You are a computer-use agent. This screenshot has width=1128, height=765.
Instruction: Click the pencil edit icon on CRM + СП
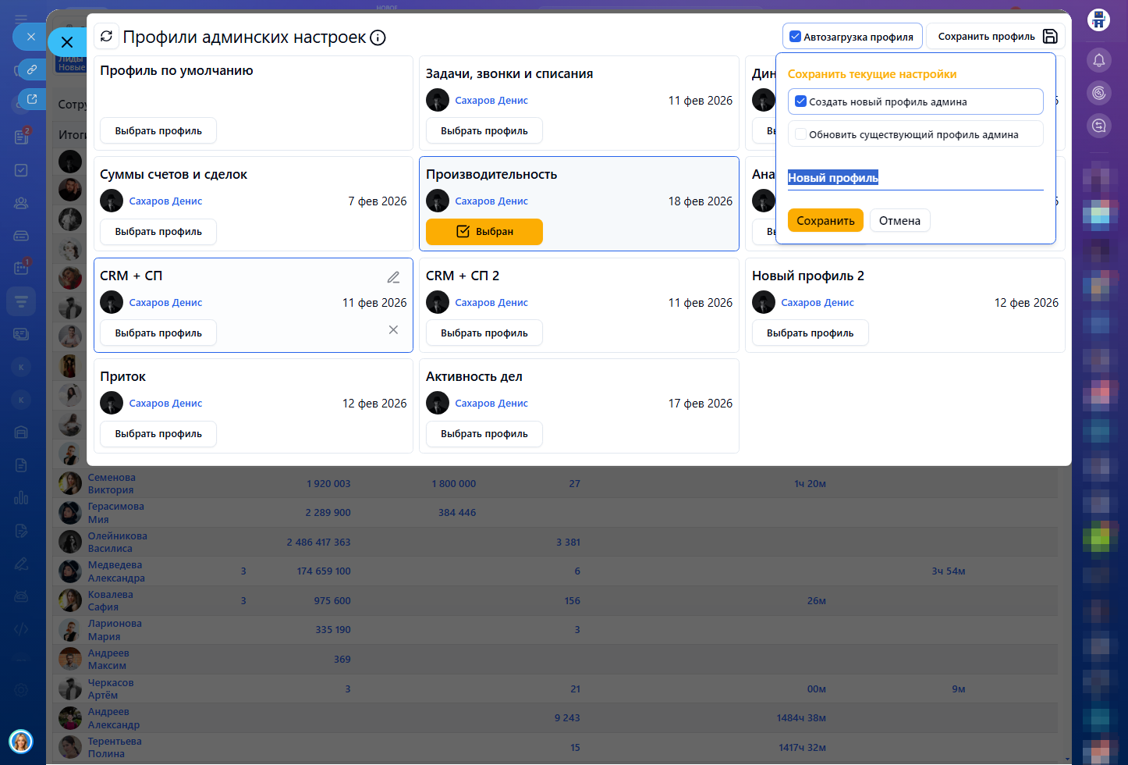(393, 277)
